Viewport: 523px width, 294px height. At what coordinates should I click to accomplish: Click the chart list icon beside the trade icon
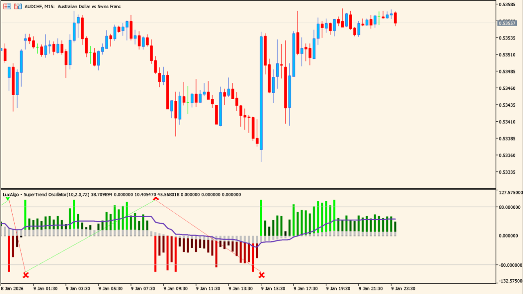tap(7, 7)
